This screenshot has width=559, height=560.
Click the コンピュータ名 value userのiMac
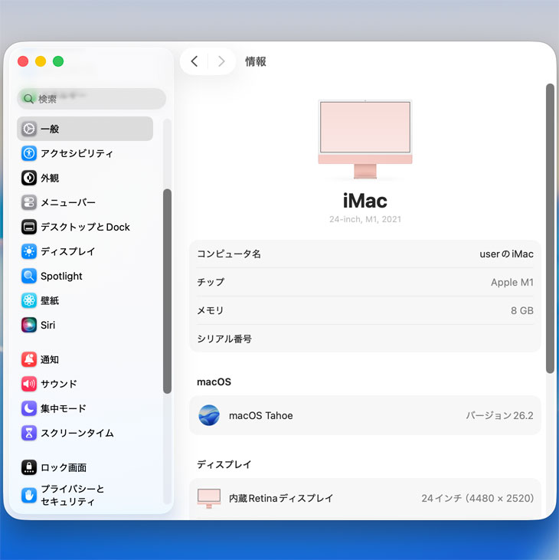506,254
